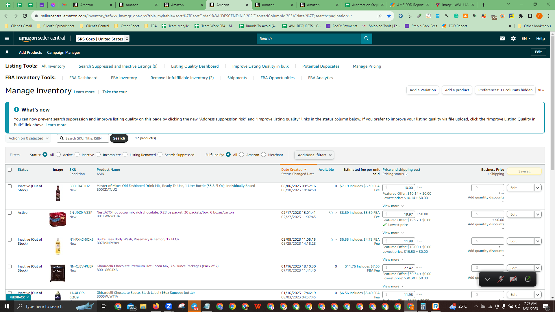Open Add Products in navigation bar
Image resolution: width=555 pixels, height=312 pixels.
pos(30,52)
